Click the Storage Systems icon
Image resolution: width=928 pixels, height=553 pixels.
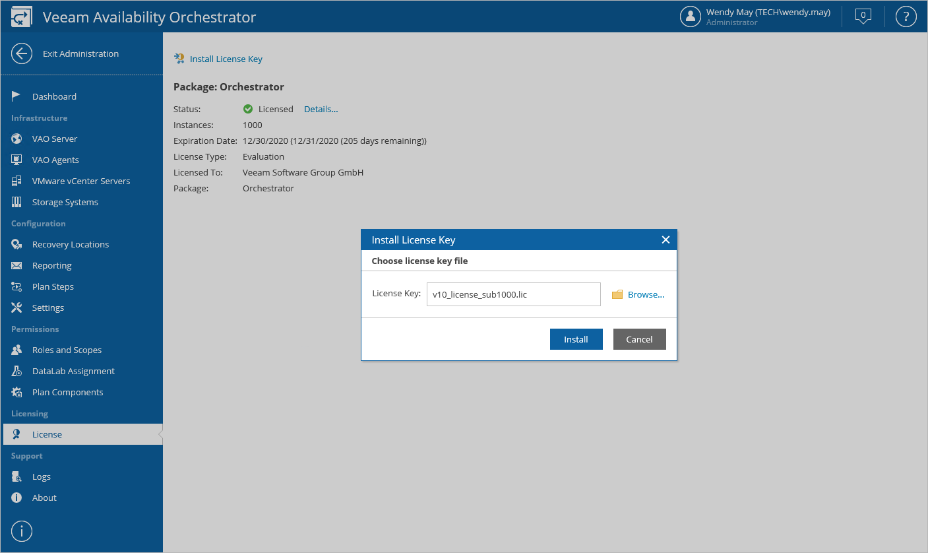click(x=16, y=202)
